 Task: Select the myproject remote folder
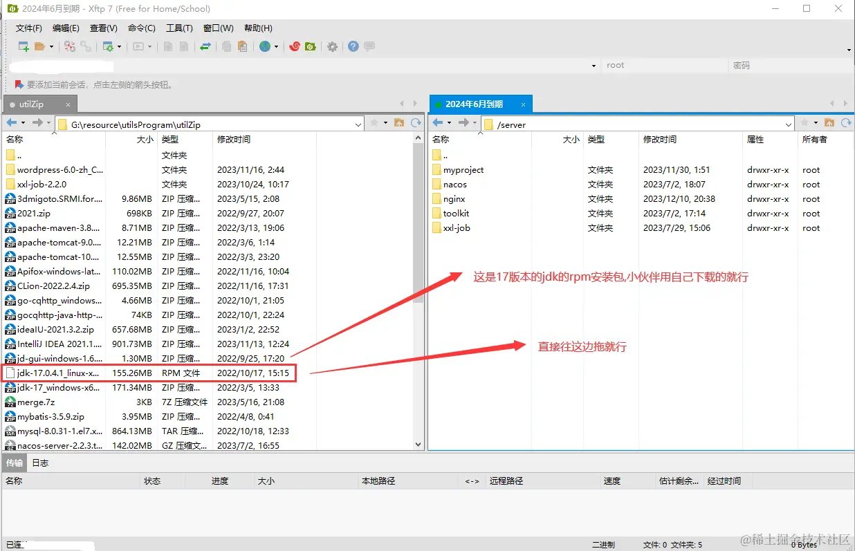pyautogui.click(x=463, y=170)
